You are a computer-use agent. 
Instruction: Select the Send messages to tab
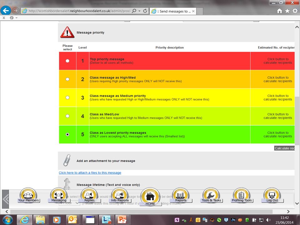(x=173, y=11)
